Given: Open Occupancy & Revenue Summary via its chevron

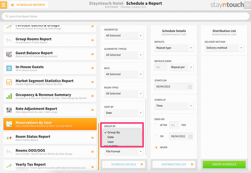Looking at the screenshot, I should pos(92,96).
